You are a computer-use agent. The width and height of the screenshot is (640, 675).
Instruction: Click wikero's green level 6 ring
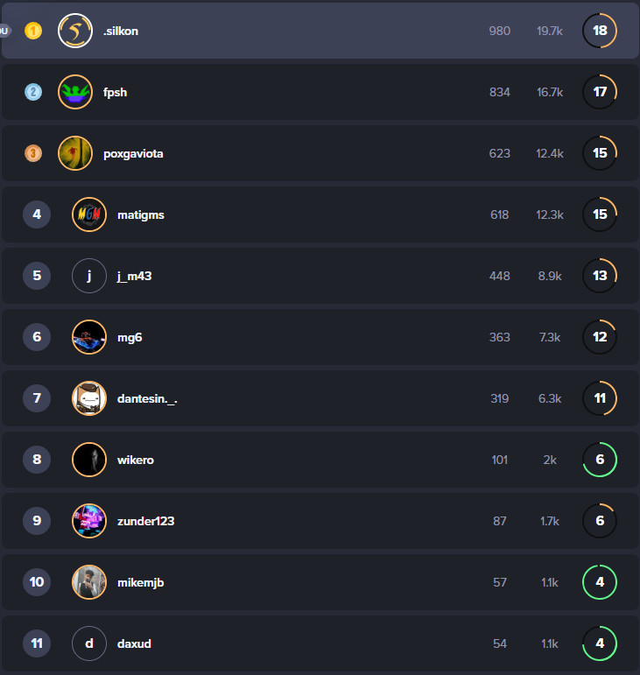pos(600,460)
